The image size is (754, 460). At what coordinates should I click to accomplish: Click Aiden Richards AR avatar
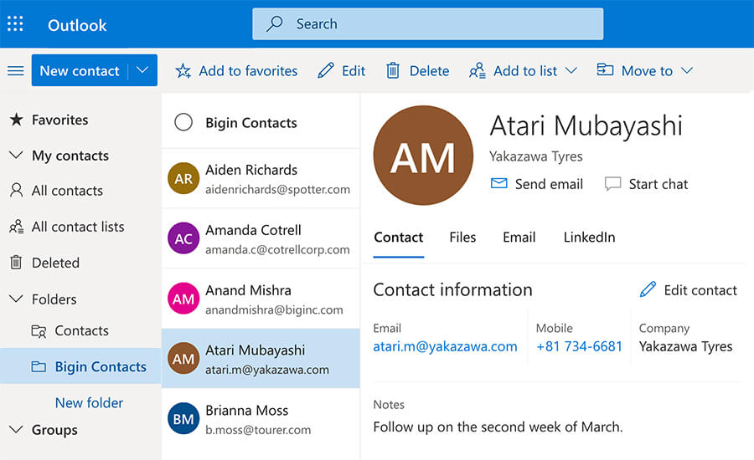point(183,179)
